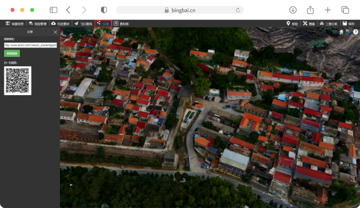Click the home view button on map
Viewport: 360px width, 208px height.
point(341,32)
